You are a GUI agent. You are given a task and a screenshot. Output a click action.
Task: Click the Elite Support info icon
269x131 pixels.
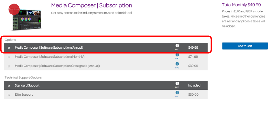177,93
